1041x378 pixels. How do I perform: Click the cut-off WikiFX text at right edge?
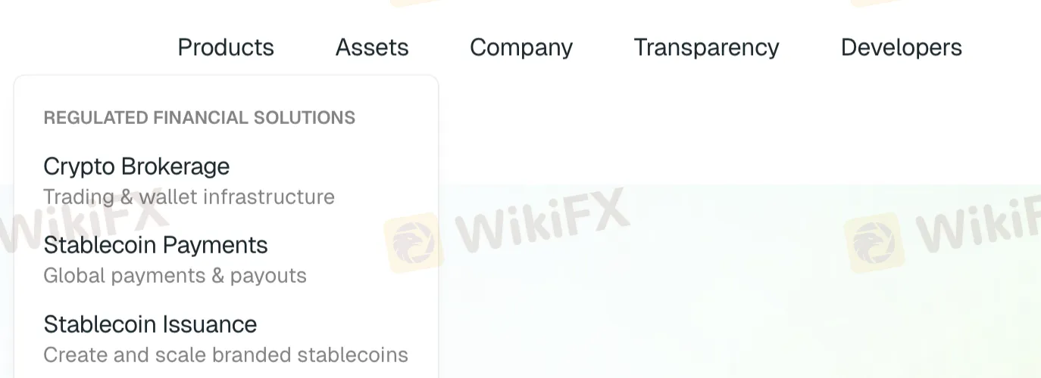977,222
